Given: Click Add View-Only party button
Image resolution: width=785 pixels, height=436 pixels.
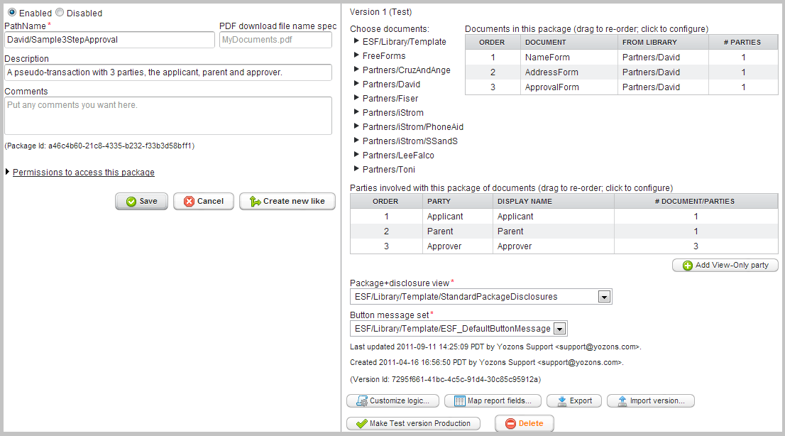Looking at the screenshot, I should click(x=725, y=265).
